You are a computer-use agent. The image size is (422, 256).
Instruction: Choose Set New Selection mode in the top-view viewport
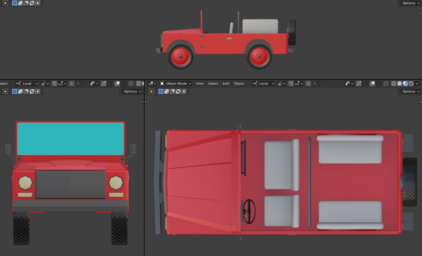point(161,91)
